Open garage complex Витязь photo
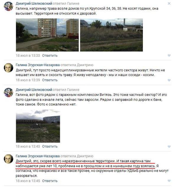Screen dimensions: 177x187 click(38, 126)
